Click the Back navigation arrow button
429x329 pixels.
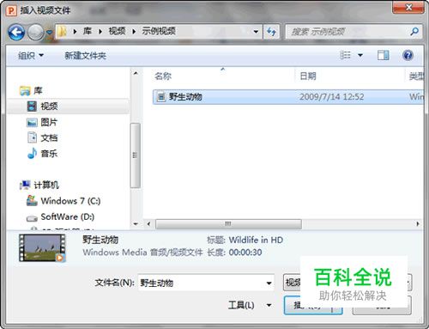[16, 32]
